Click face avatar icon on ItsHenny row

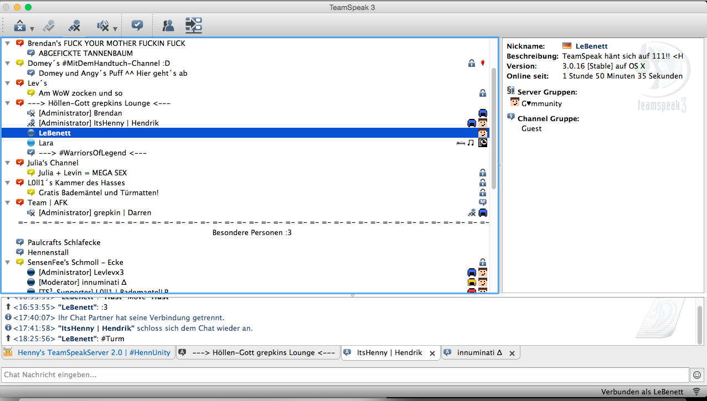pos(483,123)
